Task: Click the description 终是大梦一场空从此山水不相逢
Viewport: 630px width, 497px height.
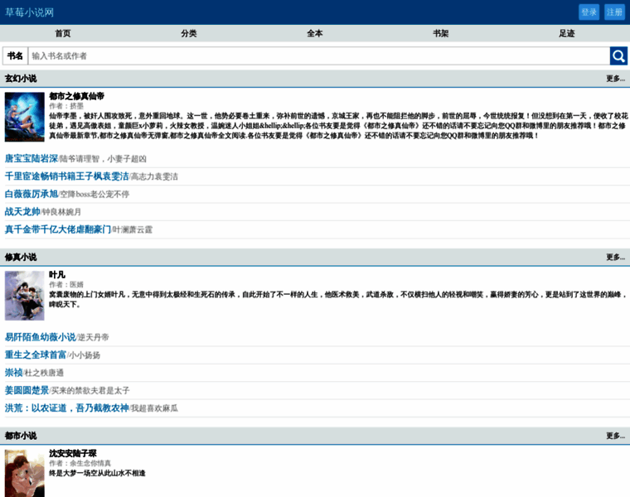Action: 97,473
